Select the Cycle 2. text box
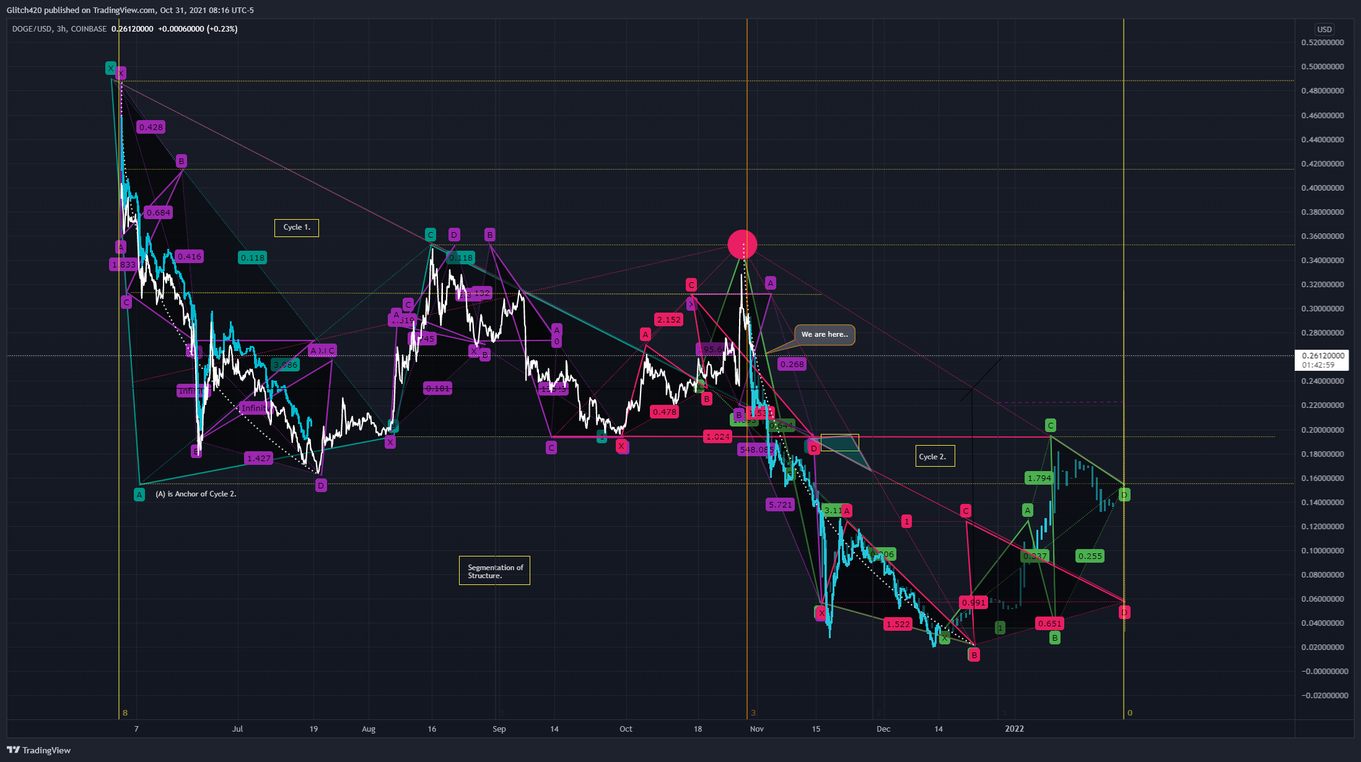The height and width of the screenshot is (762, 1361). point(935,457)
